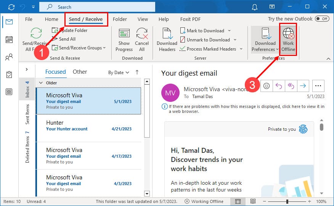Click the Send All button
Screen dimensions: 334x206
click(64, 39)
